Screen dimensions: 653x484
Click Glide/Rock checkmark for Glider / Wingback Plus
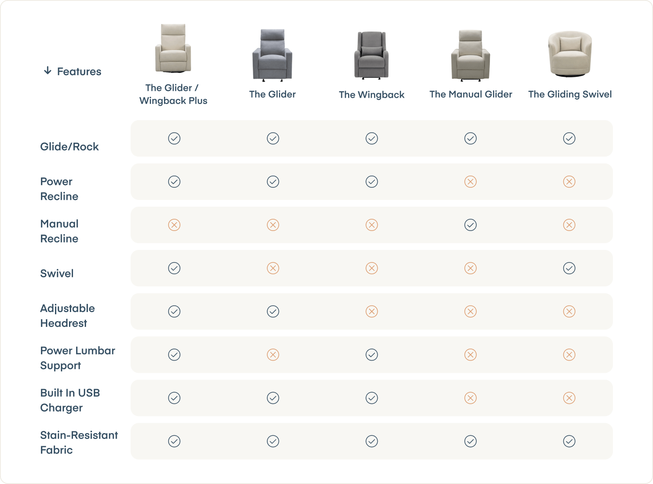pos(174,139)
